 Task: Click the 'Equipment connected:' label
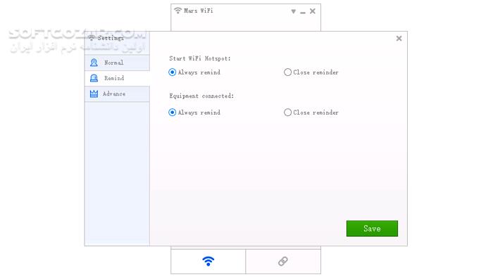(x=201, y=96)
